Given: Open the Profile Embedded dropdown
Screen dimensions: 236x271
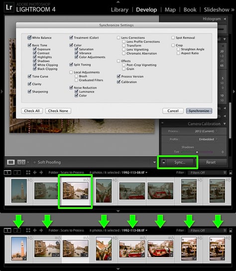Looking at the screenshot, I should (x=208, y=139).
